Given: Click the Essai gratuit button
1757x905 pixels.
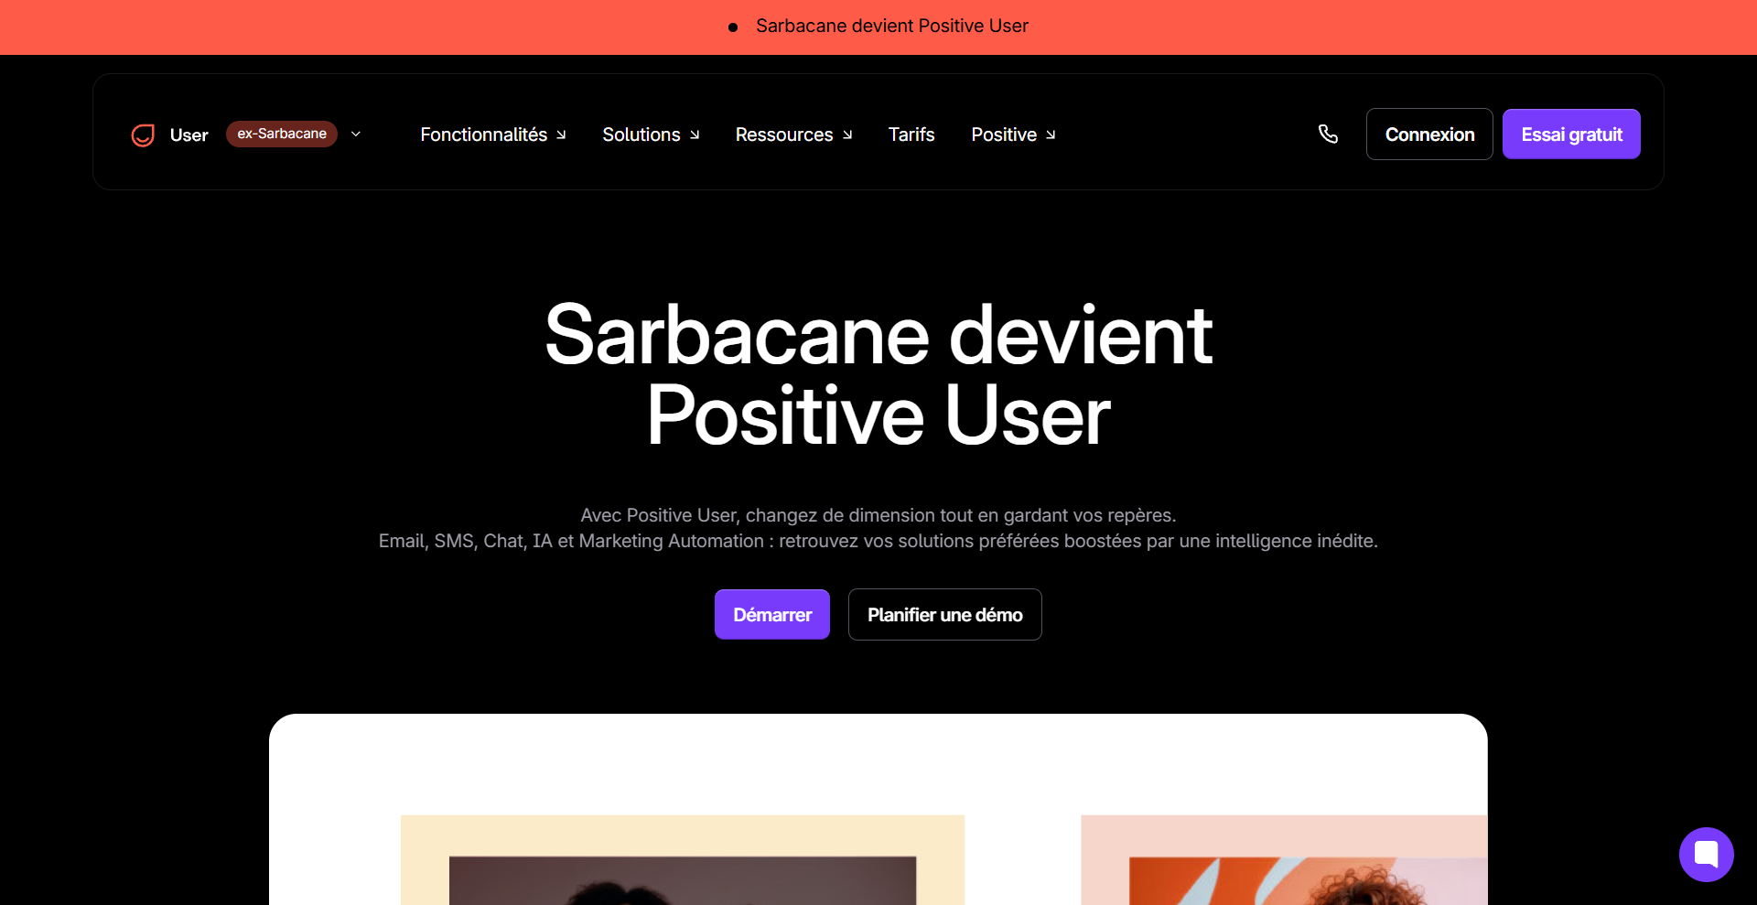Looking at the screenshot, I should point(1571,135).
